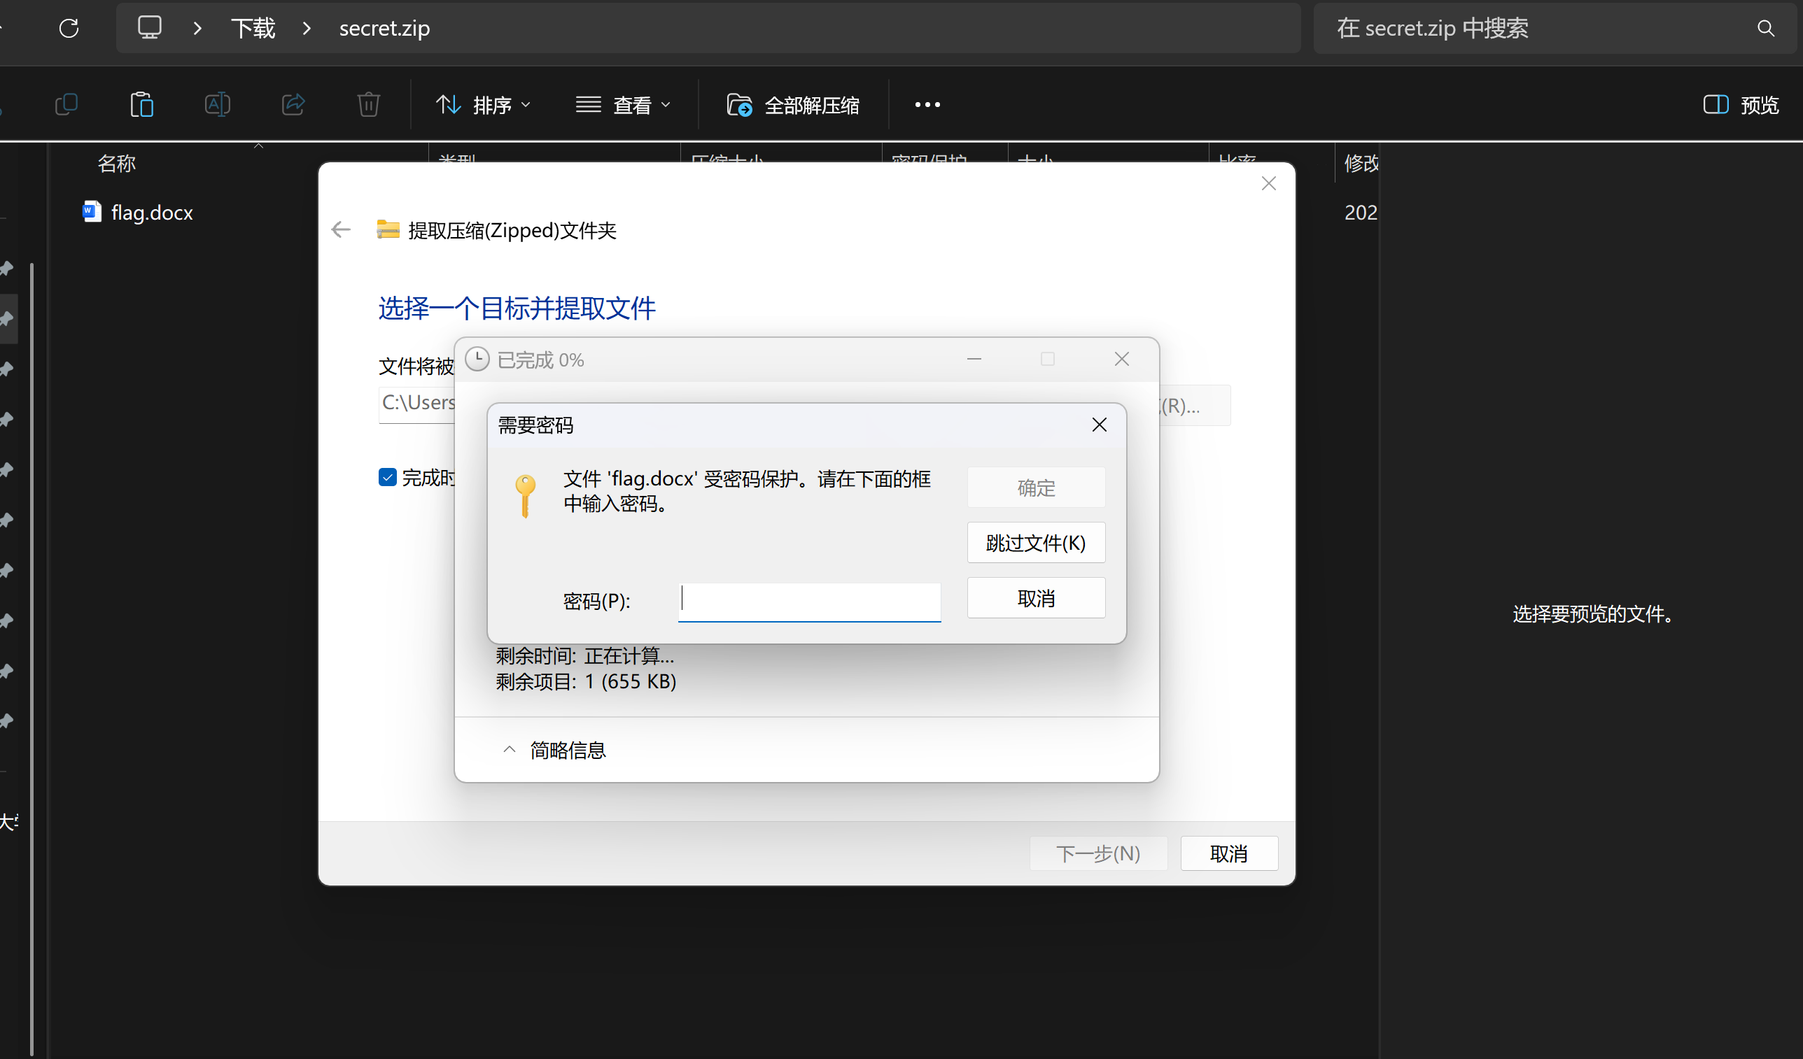This screenshot has width=1803, height=1059.
Task: Click the clock icon in 已完成 0% window
Action: (477, 359)
